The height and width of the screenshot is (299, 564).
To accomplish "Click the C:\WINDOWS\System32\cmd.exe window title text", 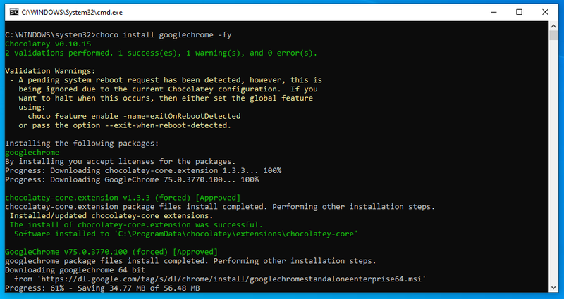I will point(72,12).
